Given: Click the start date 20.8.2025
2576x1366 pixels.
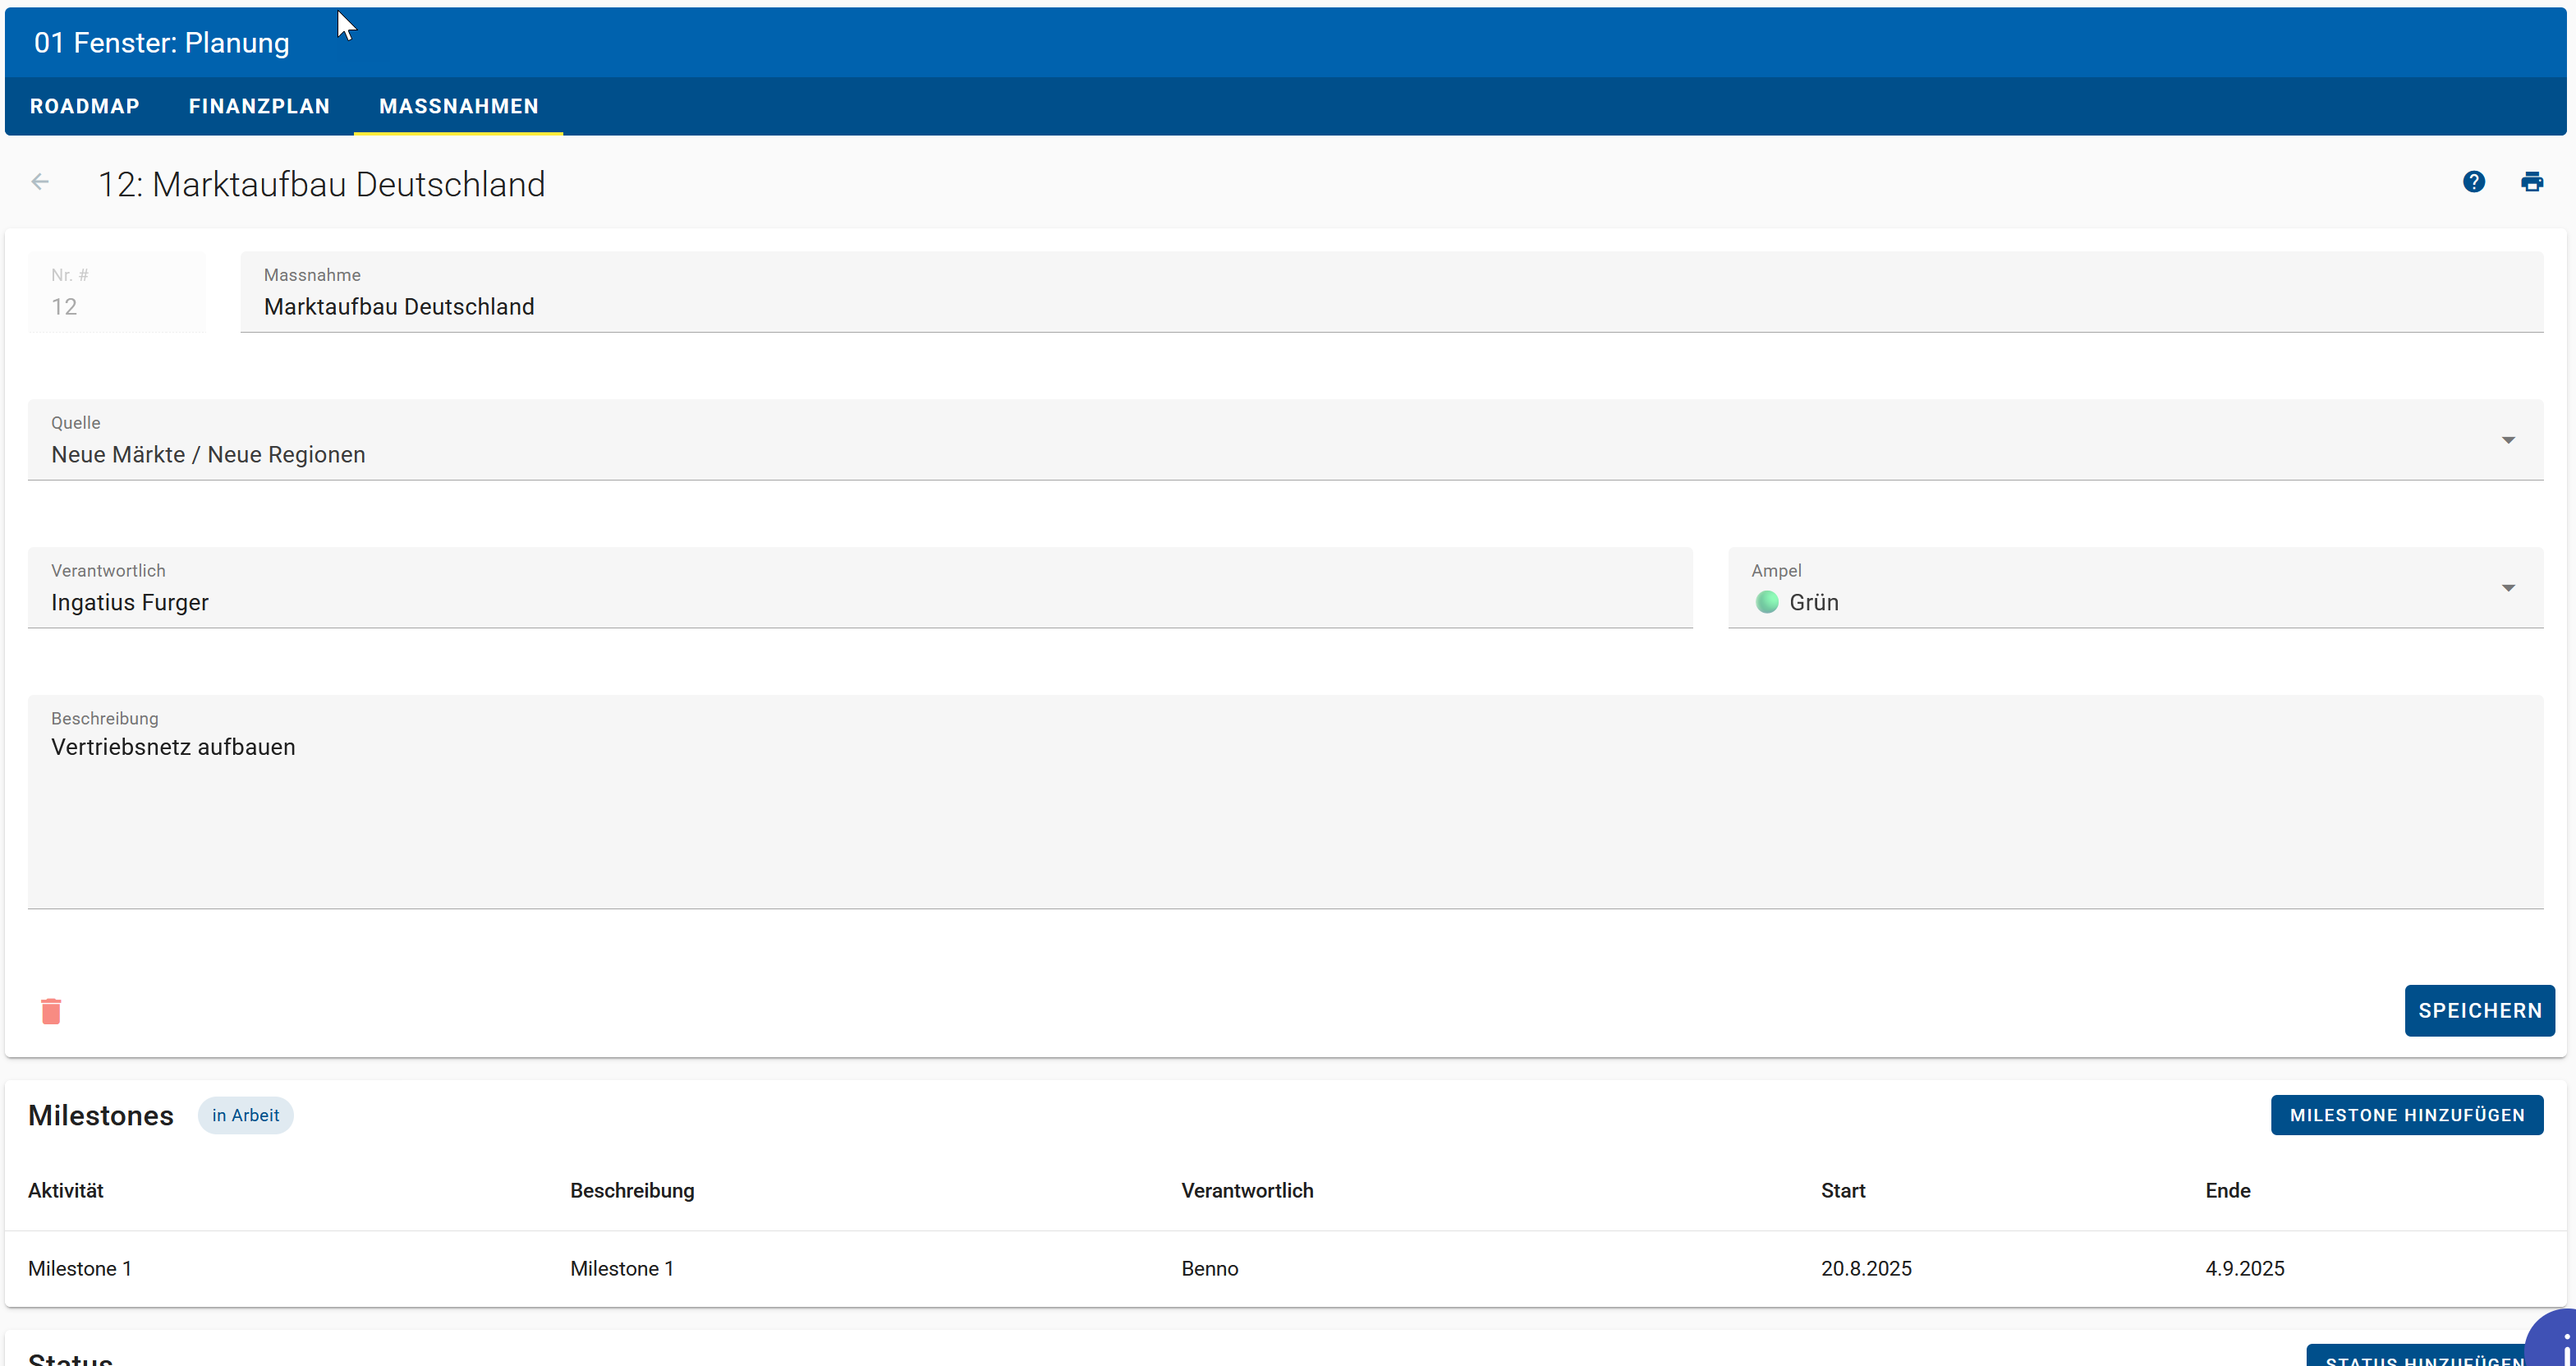Looking at the screenshot, I should [1865, 1268].
